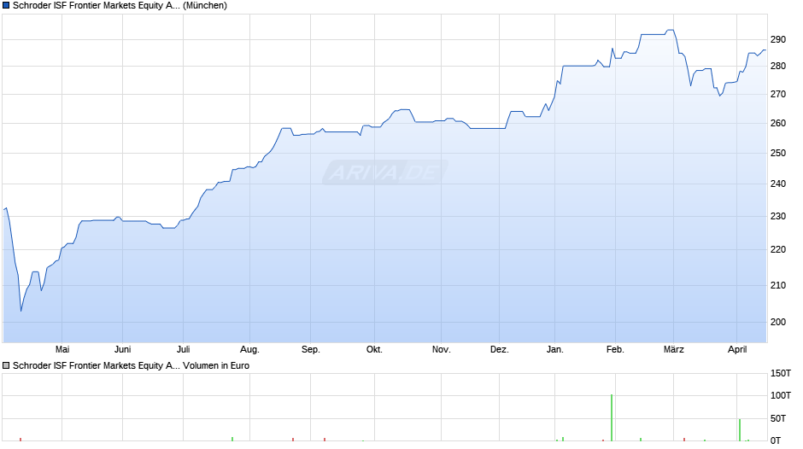This screenshot has height=449, width=803.
Task: Click the 280 price axis label
Action: 778,66
